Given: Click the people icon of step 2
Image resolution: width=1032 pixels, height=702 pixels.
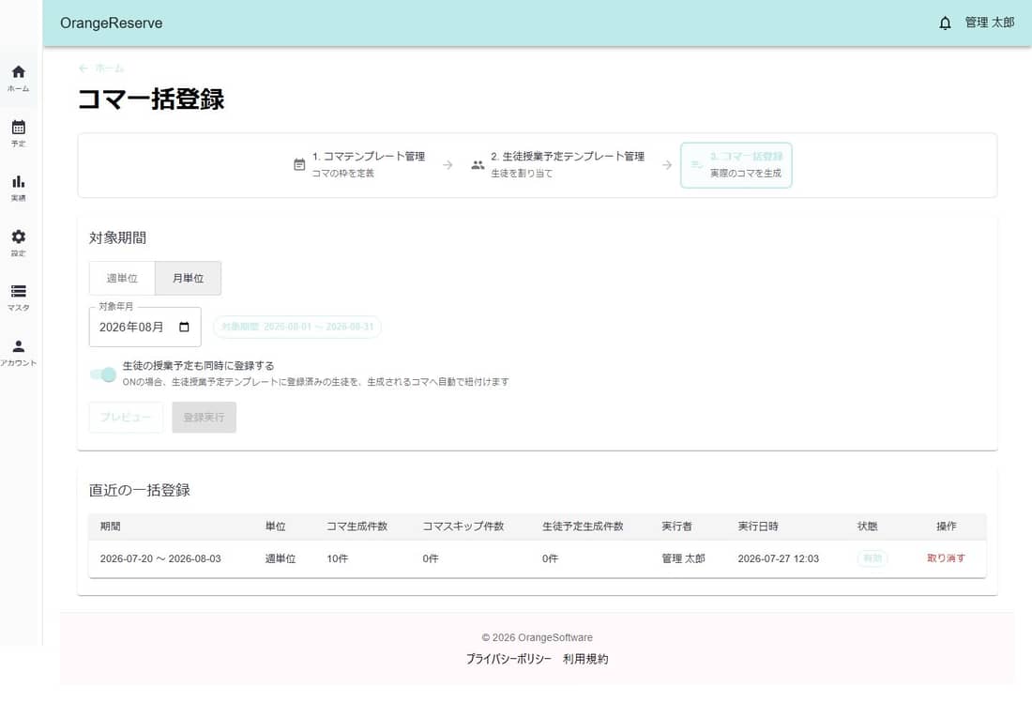Looking at the screenshot, I should [478, 164].
